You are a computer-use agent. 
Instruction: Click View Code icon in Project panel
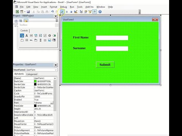click(x=16, y=21)
